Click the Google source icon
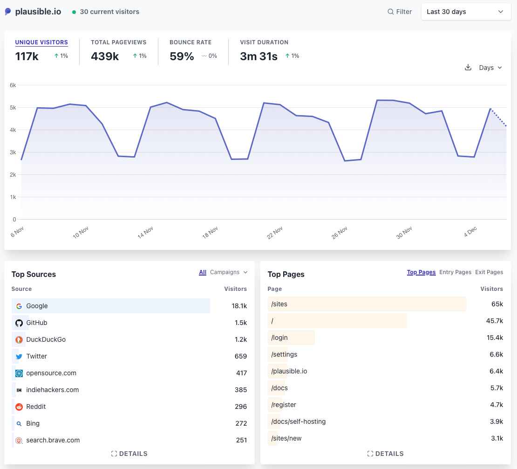The width and height of the screenshot is (517, 469). point(19,306)
